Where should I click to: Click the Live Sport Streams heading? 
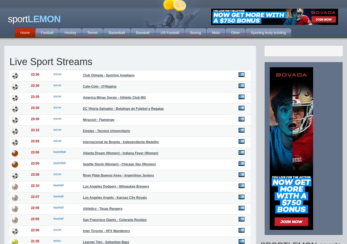tap(51, 62)
